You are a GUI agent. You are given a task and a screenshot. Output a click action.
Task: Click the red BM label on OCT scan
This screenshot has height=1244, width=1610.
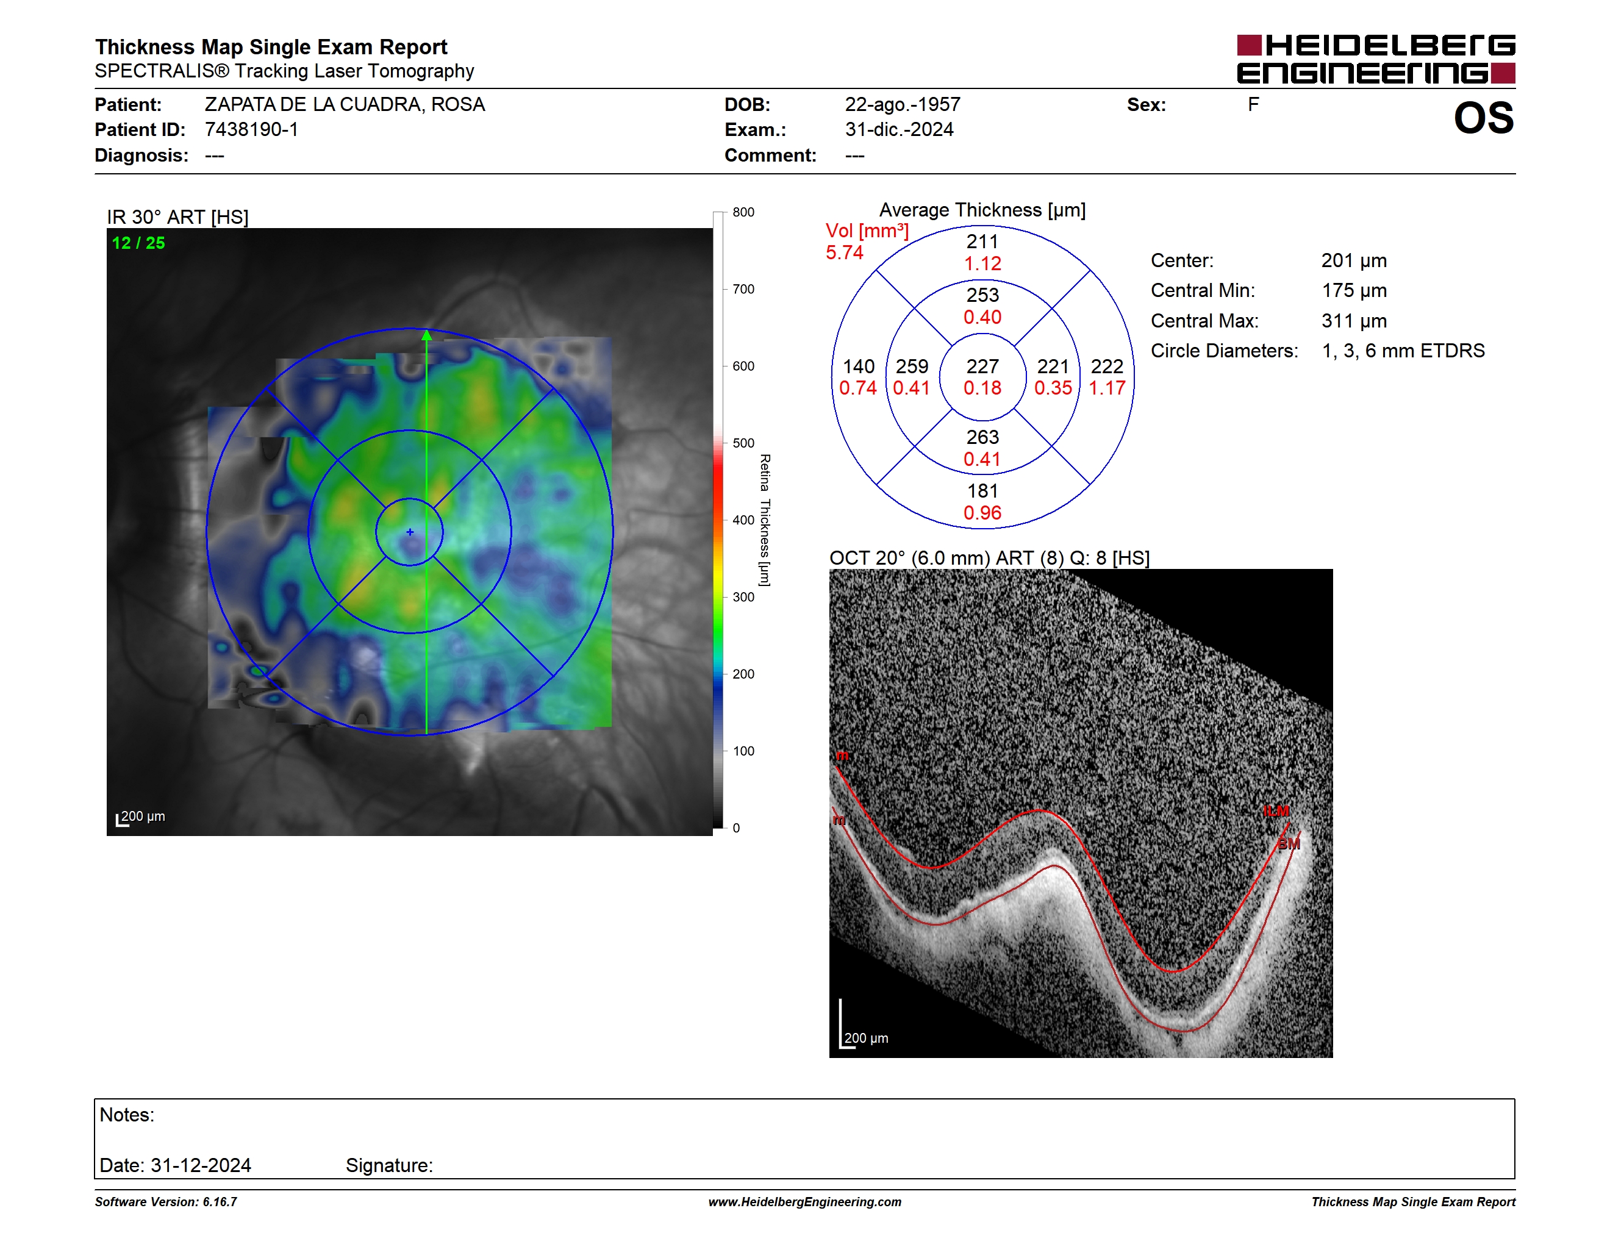pyautogui.click(x=1289, y=845)
